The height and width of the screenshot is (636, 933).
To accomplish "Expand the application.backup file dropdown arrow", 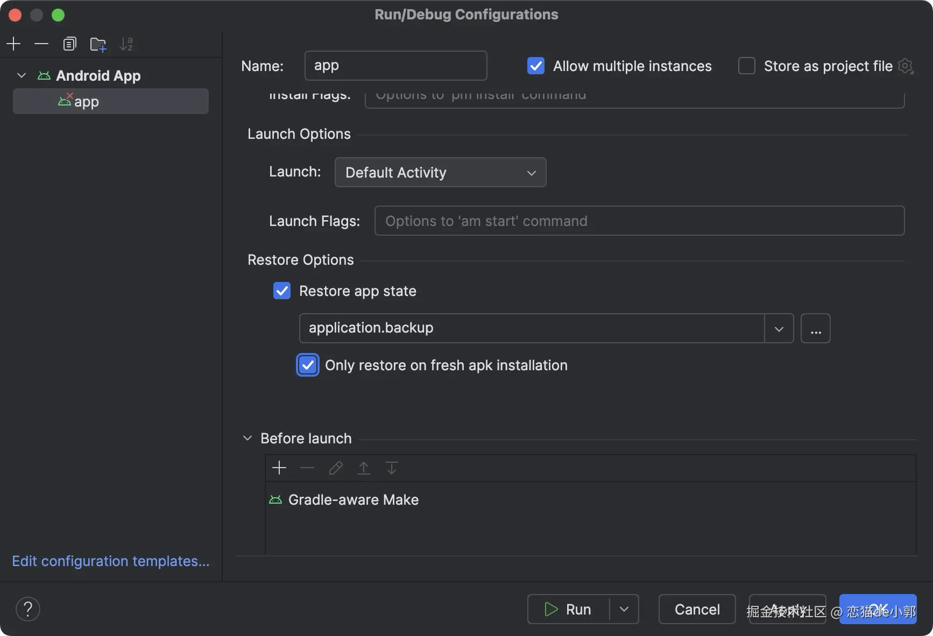I will tap(779, 328).
